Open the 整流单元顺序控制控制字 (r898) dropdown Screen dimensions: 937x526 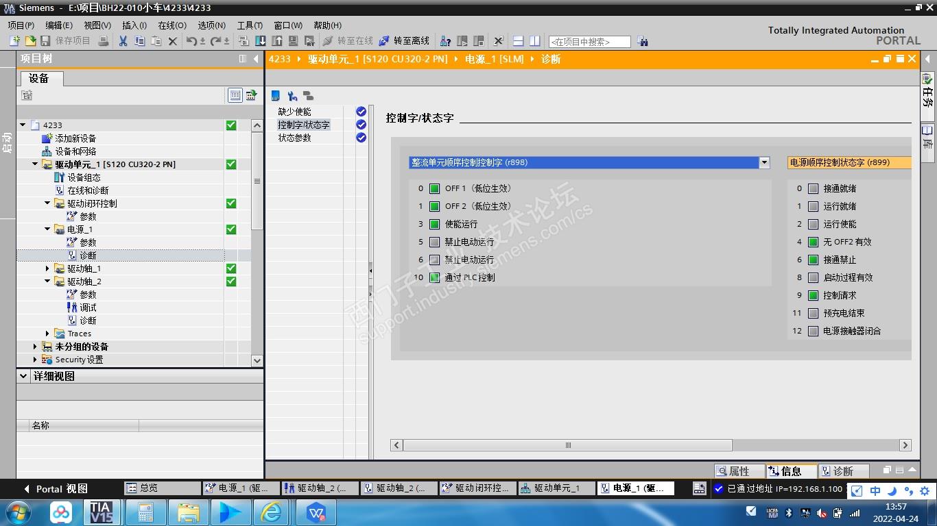coord(764,162)
